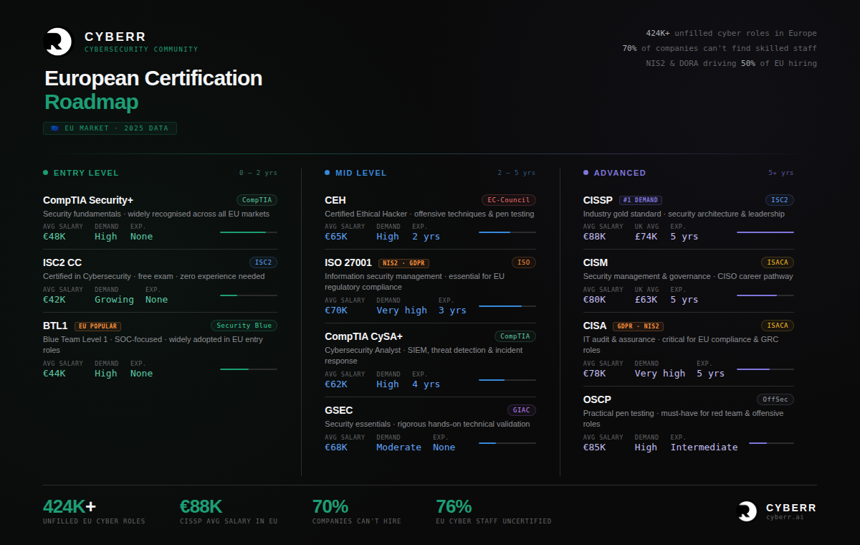Click the EC-Council vendor badge
The image size is (860, 545).
509,200
